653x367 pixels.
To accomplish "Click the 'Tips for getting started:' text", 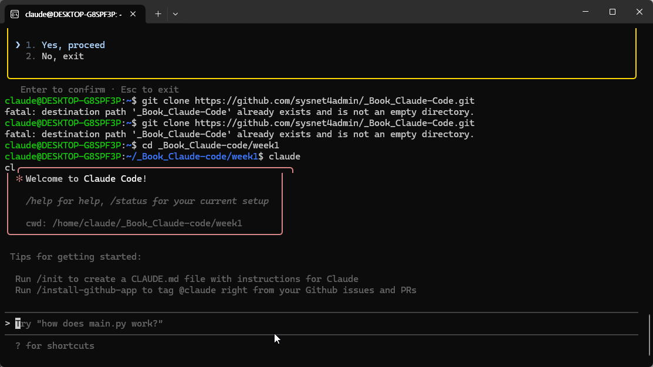I will [x=75, y=257].
